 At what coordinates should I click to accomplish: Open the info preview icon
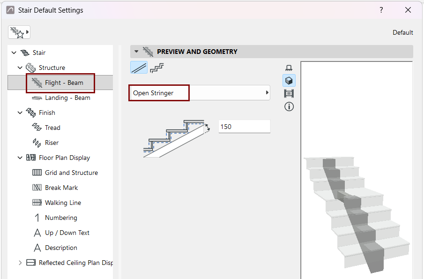pyautogui.click(x=289, y=106)
